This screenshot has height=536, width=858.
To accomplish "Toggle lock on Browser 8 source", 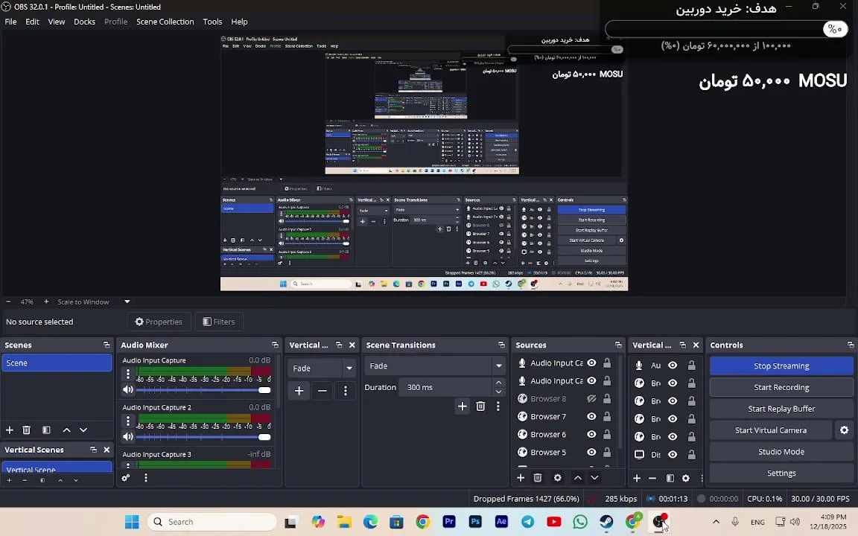I will 607,399.
